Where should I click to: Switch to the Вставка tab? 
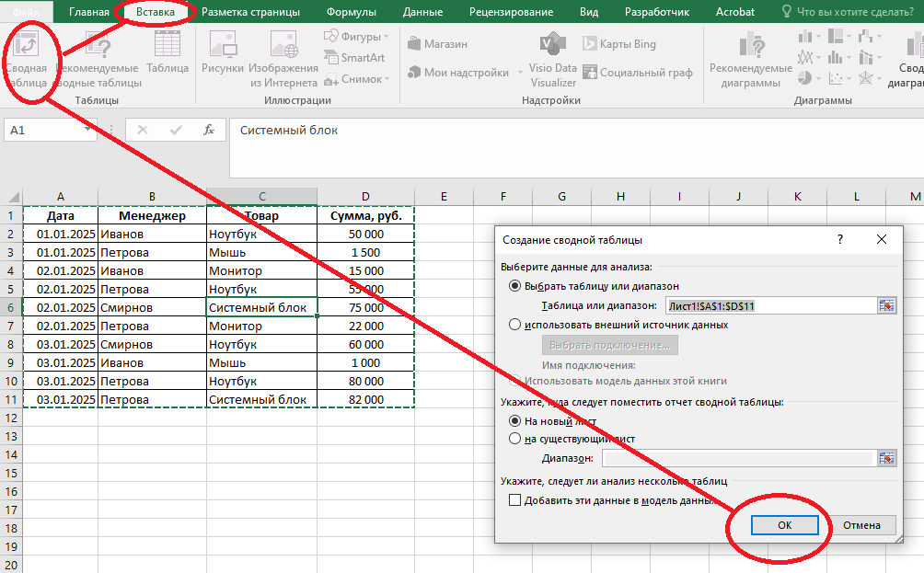pyautogui.click(x=155, y=12)
